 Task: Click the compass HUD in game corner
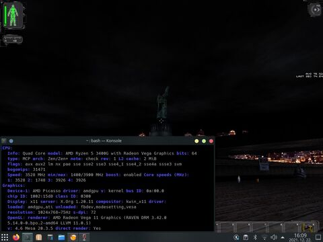coord(315,9)
